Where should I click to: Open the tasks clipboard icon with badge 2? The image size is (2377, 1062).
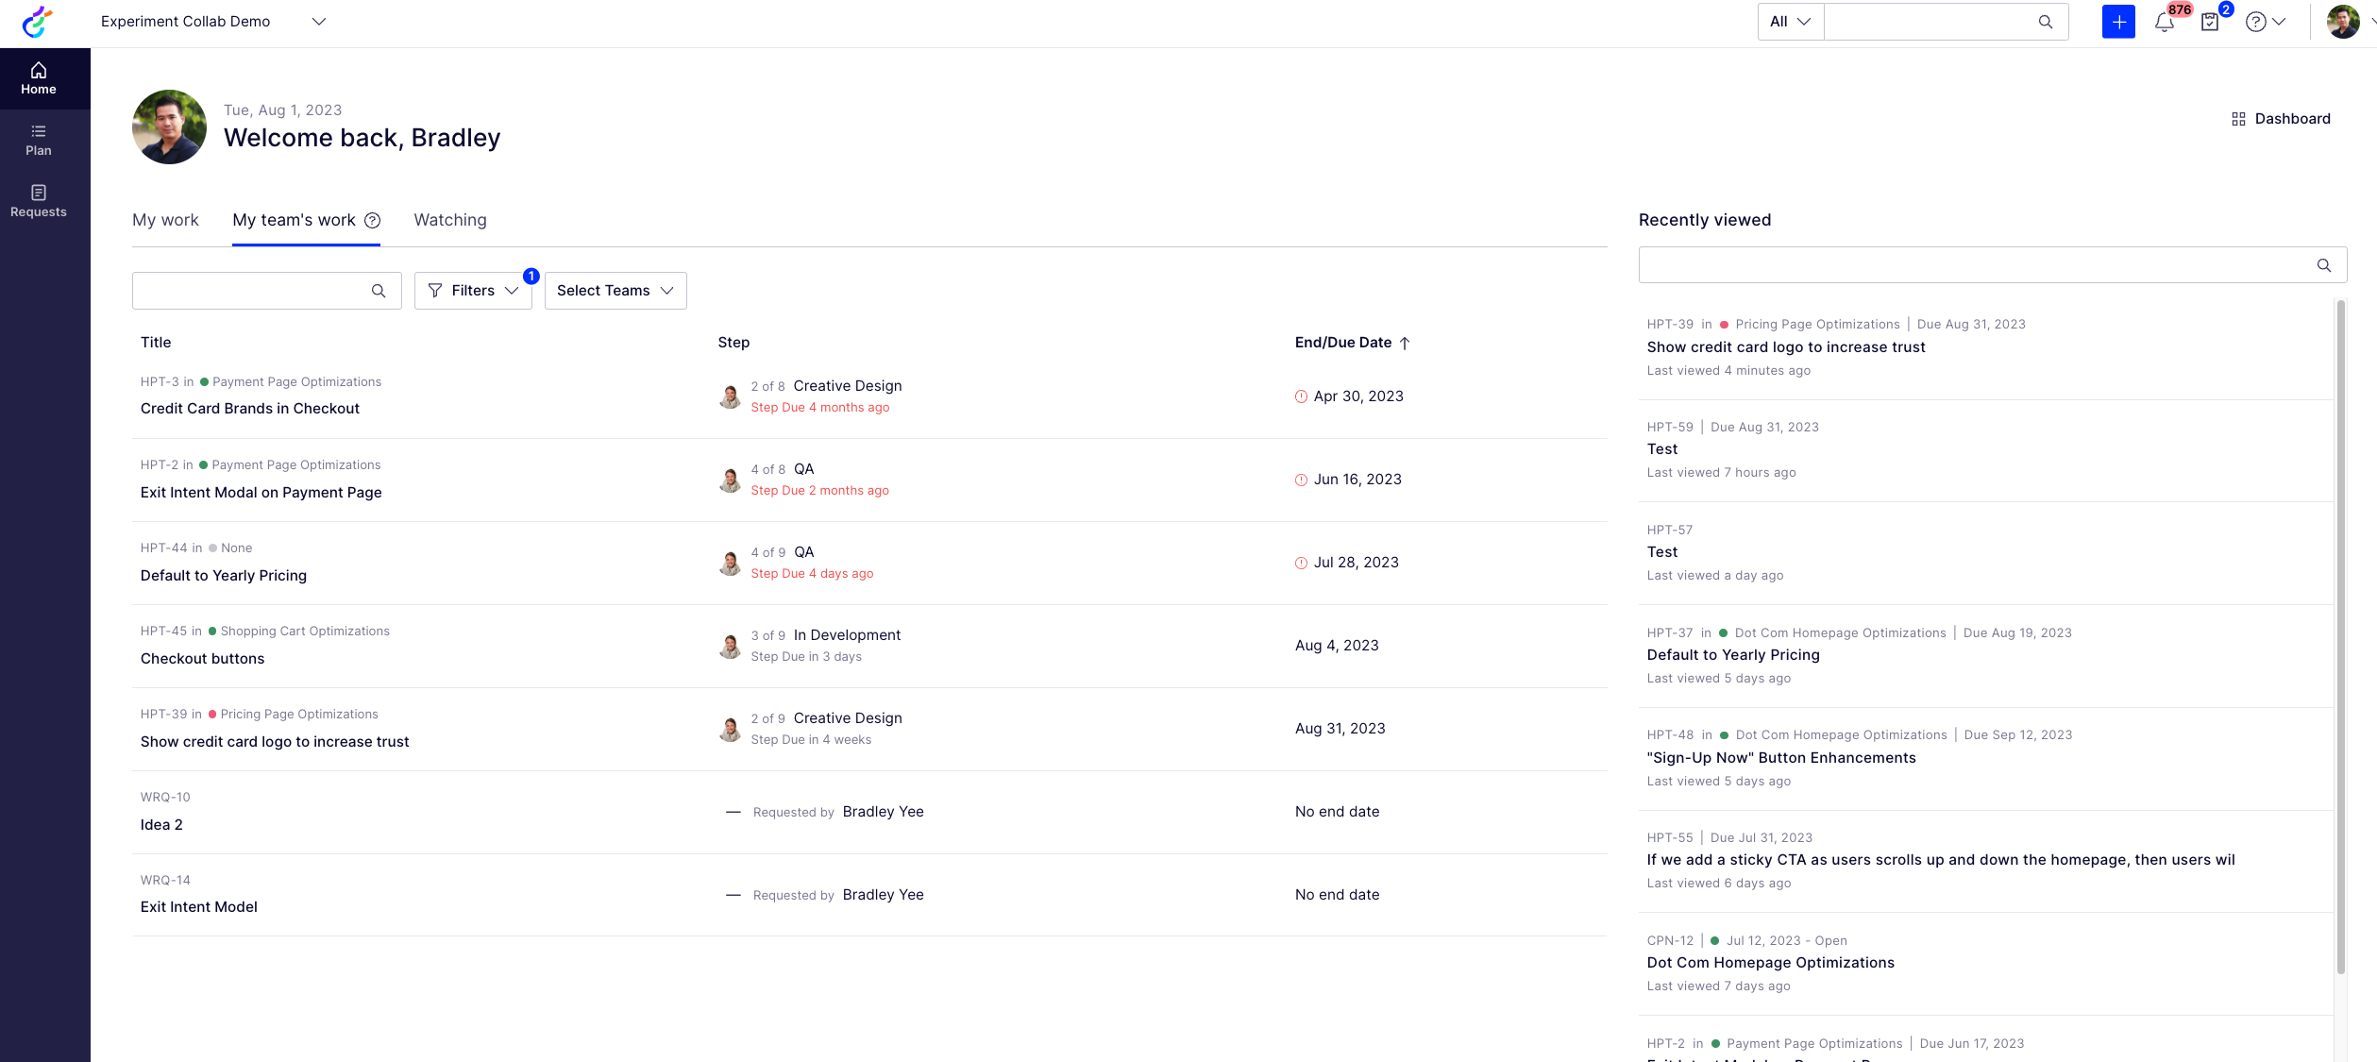[x=2210, y=22]
